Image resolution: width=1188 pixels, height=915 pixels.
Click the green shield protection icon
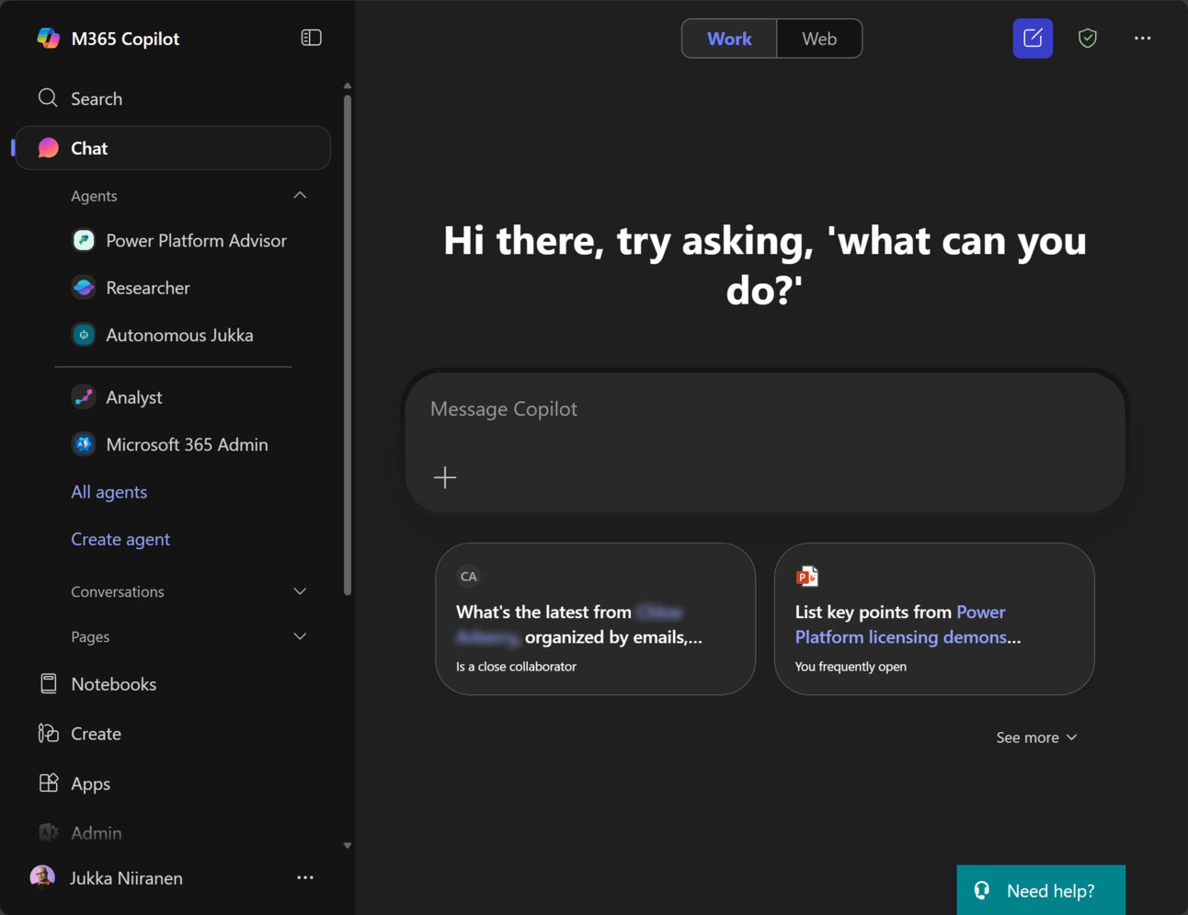(1088, 38)
